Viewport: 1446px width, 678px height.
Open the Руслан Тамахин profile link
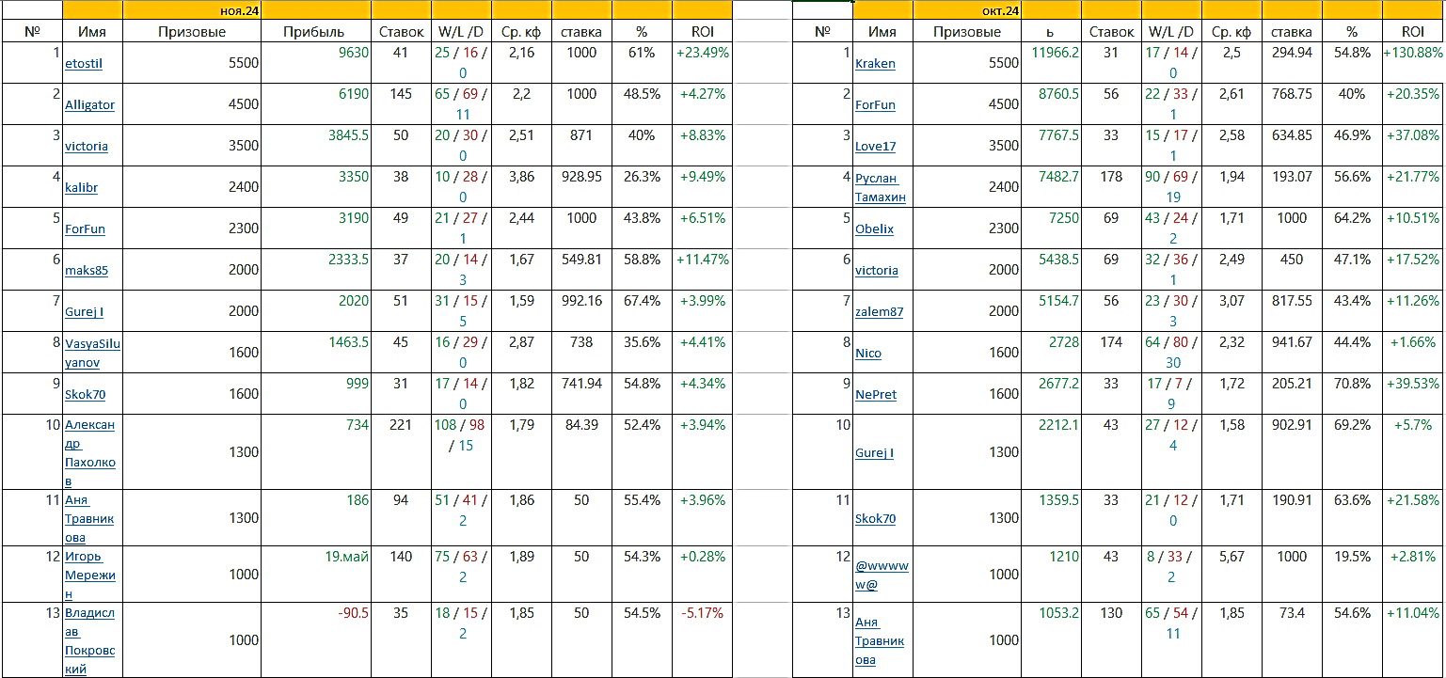pos(880,187)
